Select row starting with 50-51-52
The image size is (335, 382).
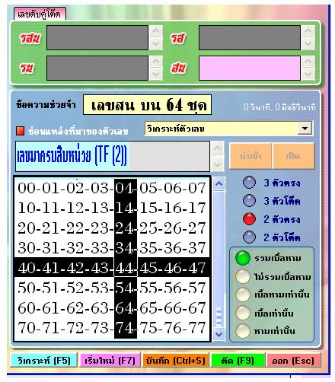[x=112, y=288]
